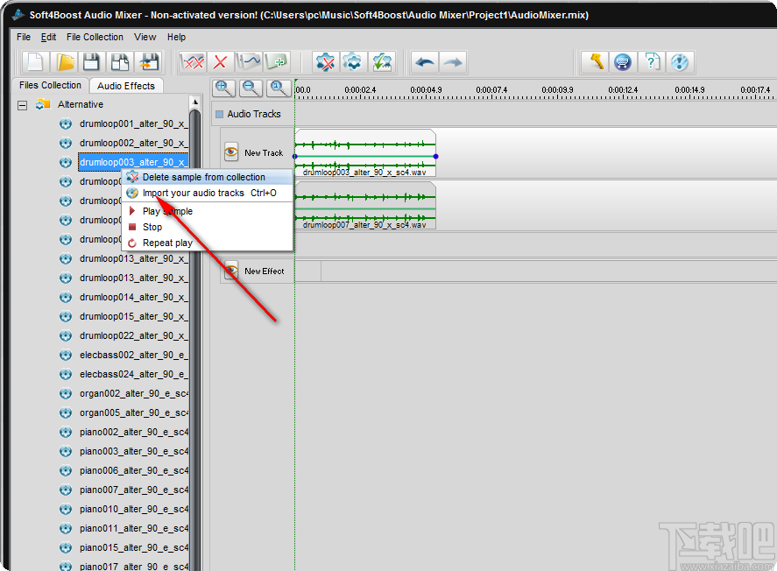Click the blue wave envelope toolbar icon

click(x=249, y=62)
